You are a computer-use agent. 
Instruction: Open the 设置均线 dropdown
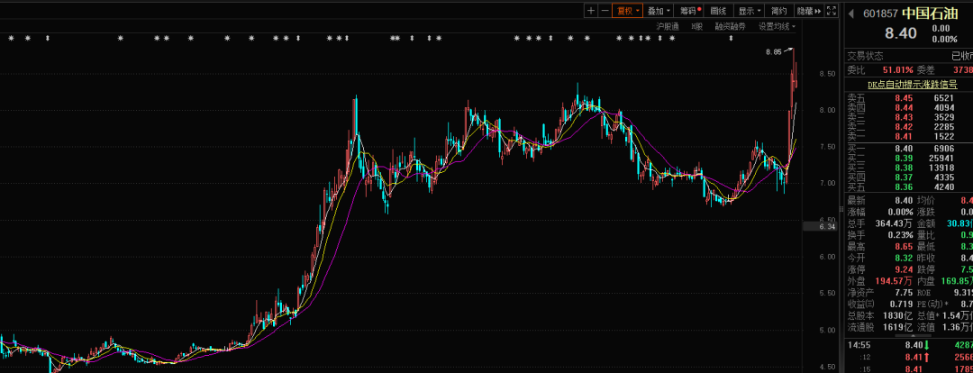777,27
